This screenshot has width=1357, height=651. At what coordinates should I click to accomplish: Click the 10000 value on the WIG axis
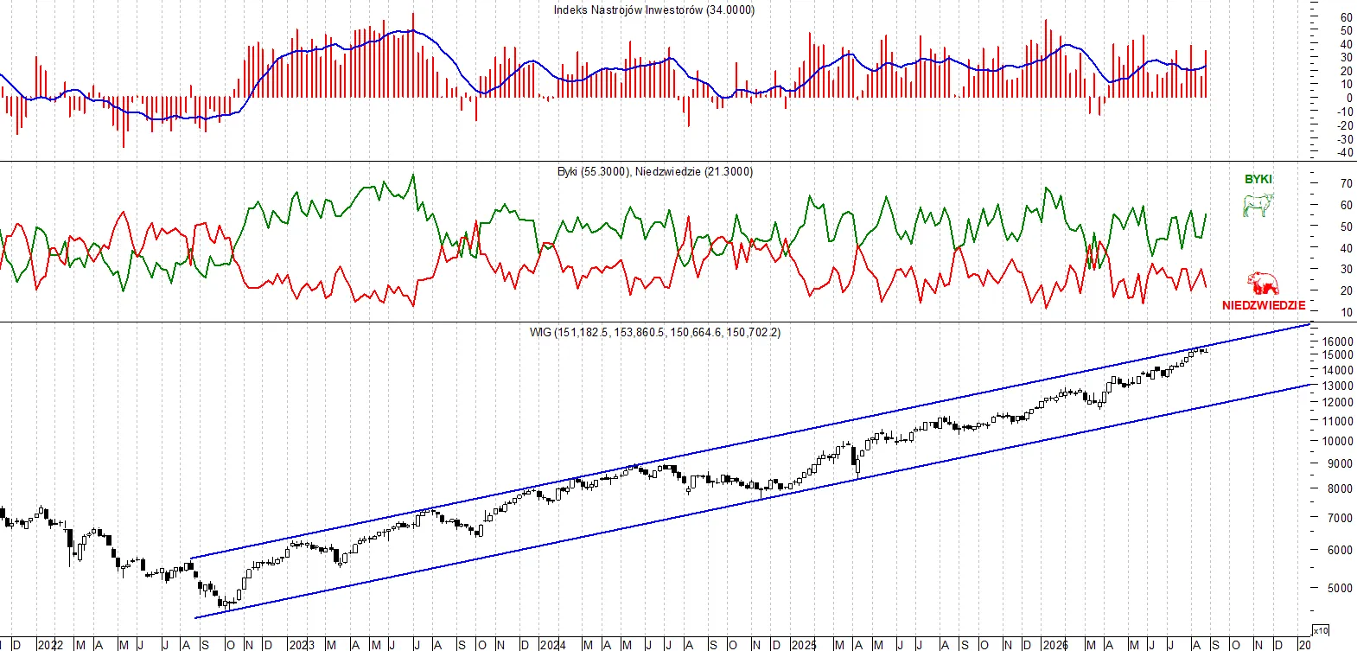[x=1338, y=442]
